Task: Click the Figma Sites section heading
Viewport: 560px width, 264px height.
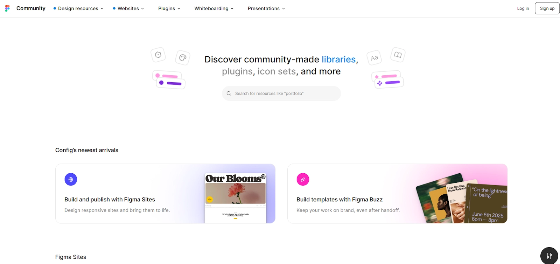Action: 71,257
